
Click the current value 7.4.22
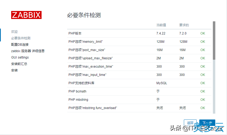point(161,33)
